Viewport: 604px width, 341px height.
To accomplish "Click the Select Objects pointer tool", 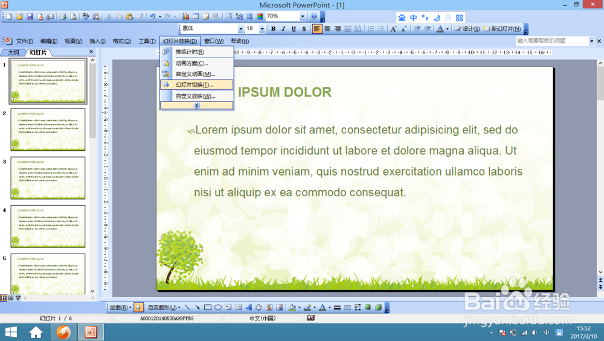I will pos(138,307).
